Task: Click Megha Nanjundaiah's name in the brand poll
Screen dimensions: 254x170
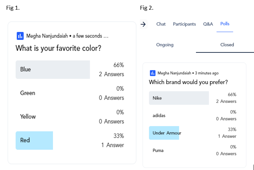Action: tap(174, 73)
